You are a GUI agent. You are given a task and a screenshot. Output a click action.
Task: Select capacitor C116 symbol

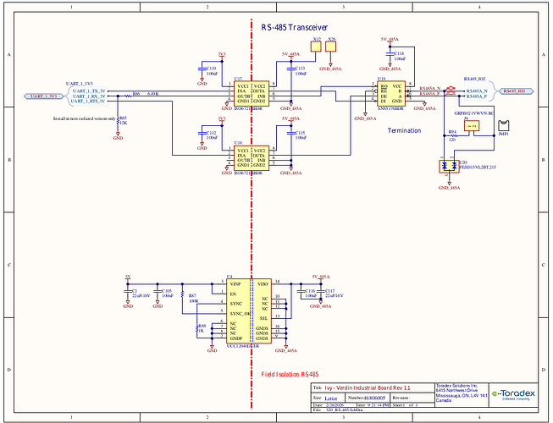301,292
